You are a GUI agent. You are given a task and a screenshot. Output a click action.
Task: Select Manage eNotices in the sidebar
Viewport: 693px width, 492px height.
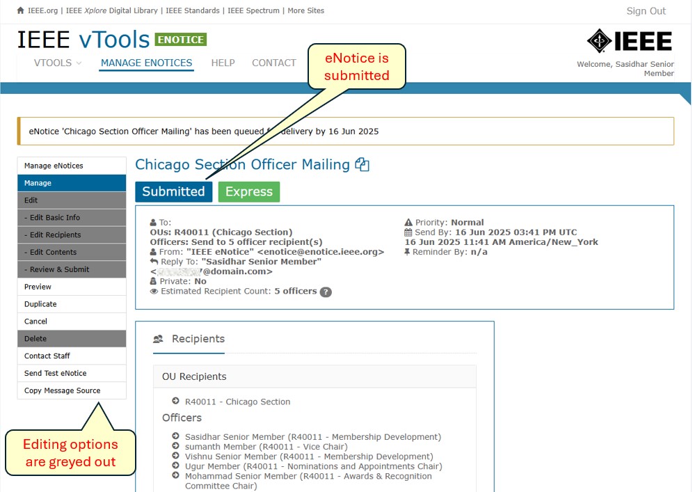pyautogui.click(x=72, y=166)
